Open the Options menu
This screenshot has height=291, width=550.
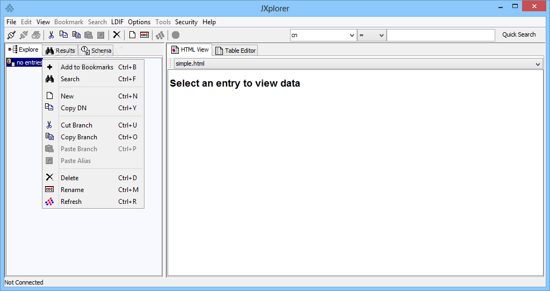point(139,22)
